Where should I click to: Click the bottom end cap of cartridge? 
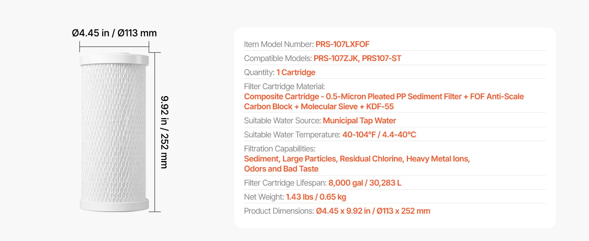tap(114, 205)
